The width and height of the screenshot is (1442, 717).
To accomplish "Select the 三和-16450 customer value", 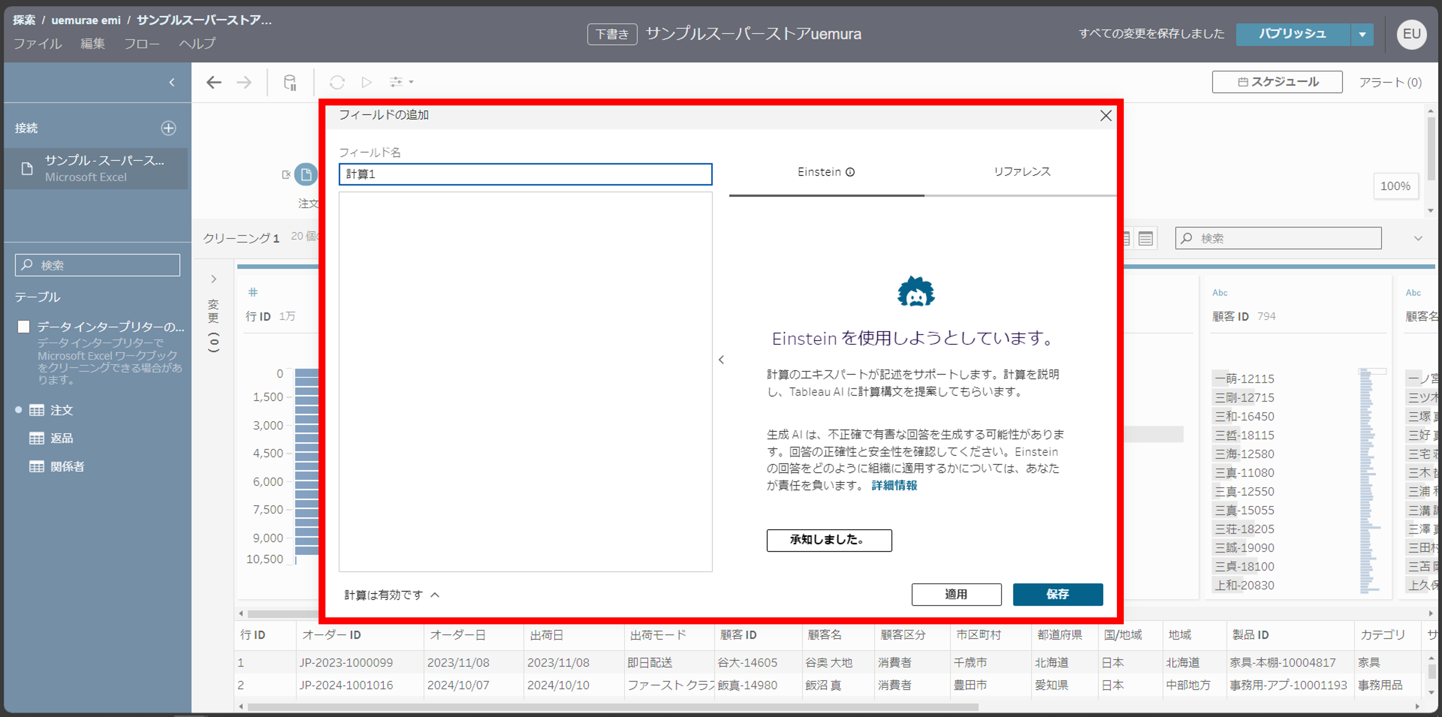I will 1244,417.
